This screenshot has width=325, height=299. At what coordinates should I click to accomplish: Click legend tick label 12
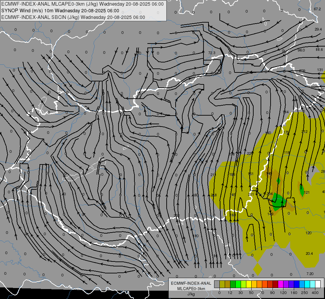(x=230, y=293)
